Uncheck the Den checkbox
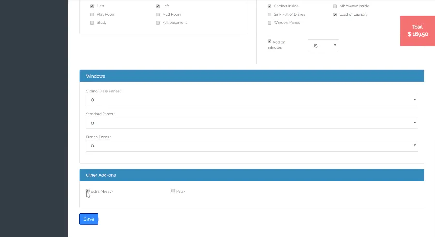The image size is (435, 237). (92, 6)
